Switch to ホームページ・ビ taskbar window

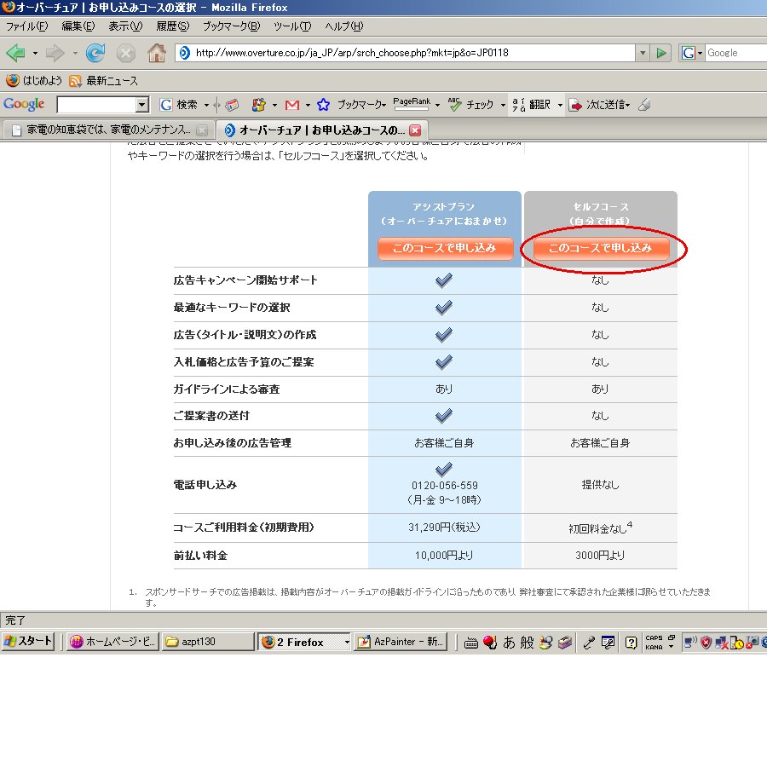[113, 641]
